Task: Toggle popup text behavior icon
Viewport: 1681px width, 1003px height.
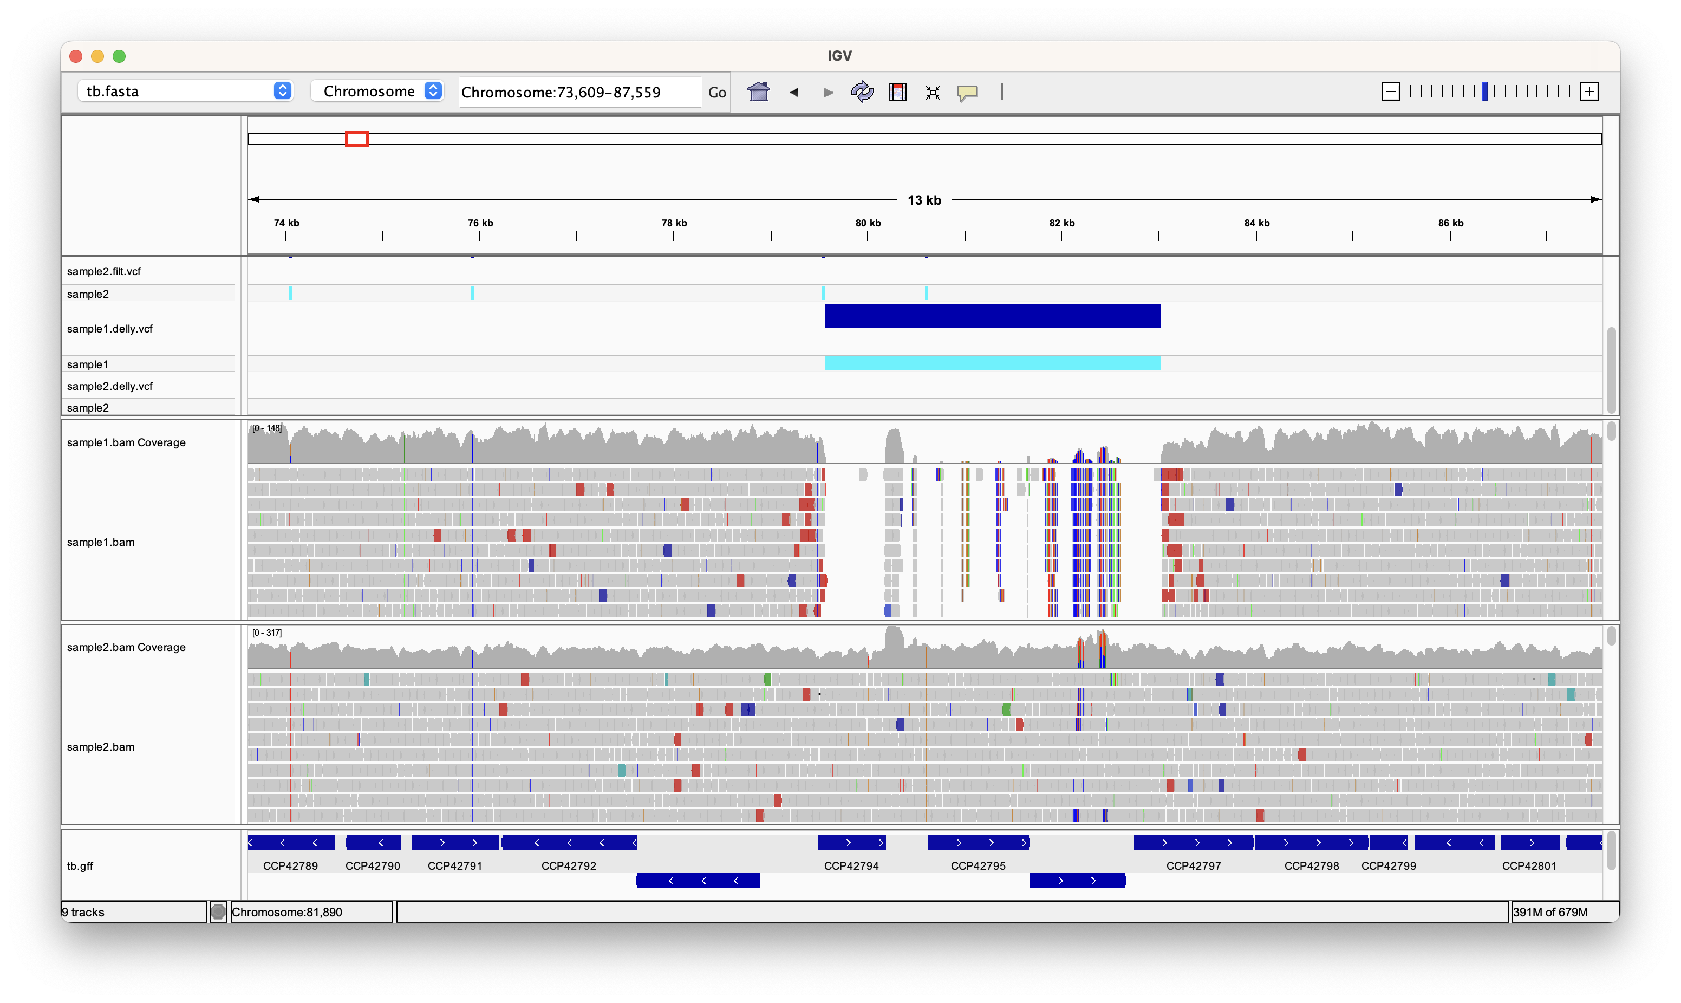Action: pyautogui.click(x=968, y=92)
